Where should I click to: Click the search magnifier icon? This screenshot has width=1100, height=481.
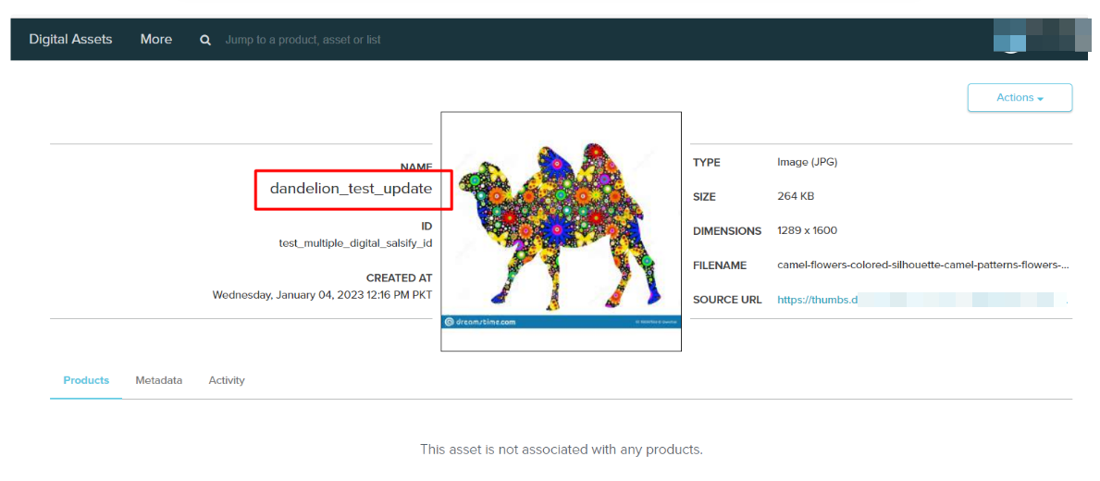[x=205, y=40]
